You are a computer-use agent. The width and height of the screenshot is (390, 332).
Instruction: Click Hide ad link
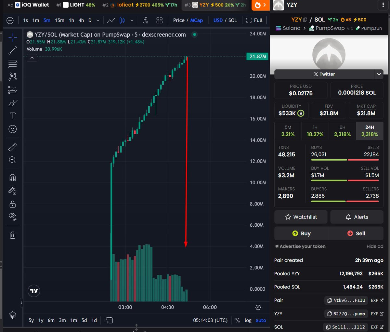click(x=375, y=246)
